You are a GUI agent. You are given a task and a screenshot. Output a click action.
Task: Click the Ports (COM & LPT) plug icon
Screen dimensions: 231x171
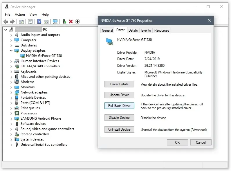pyautogui.click(x=17, y=103)
